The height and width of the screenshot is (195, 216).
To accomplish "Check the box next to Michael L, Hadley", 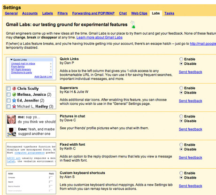I will coord(9,107).
